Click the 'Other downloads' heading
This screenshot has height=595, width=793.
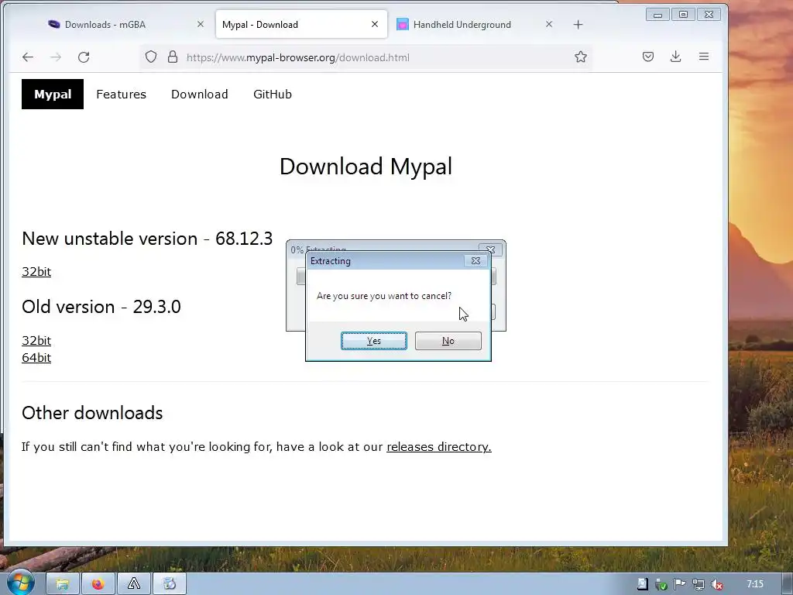(92, 413)
